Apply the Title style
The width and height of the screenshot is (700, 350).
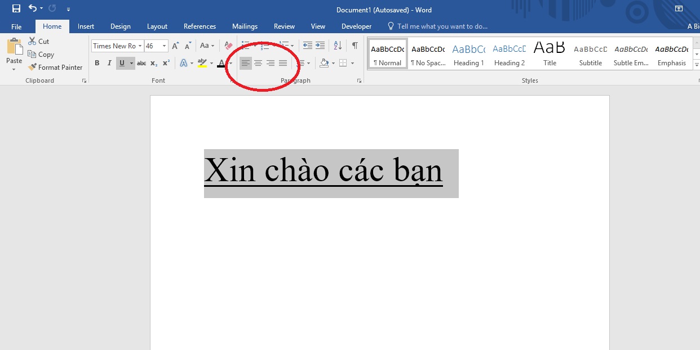click(550, 53)
